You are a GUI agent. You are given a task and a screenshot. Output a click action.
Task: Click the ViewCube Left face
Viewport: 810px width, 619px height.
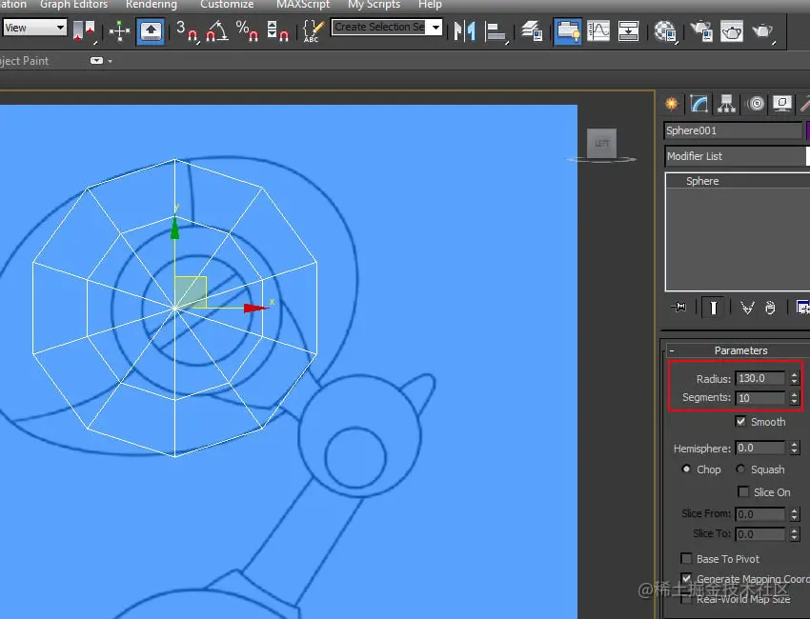pos(602,143)
